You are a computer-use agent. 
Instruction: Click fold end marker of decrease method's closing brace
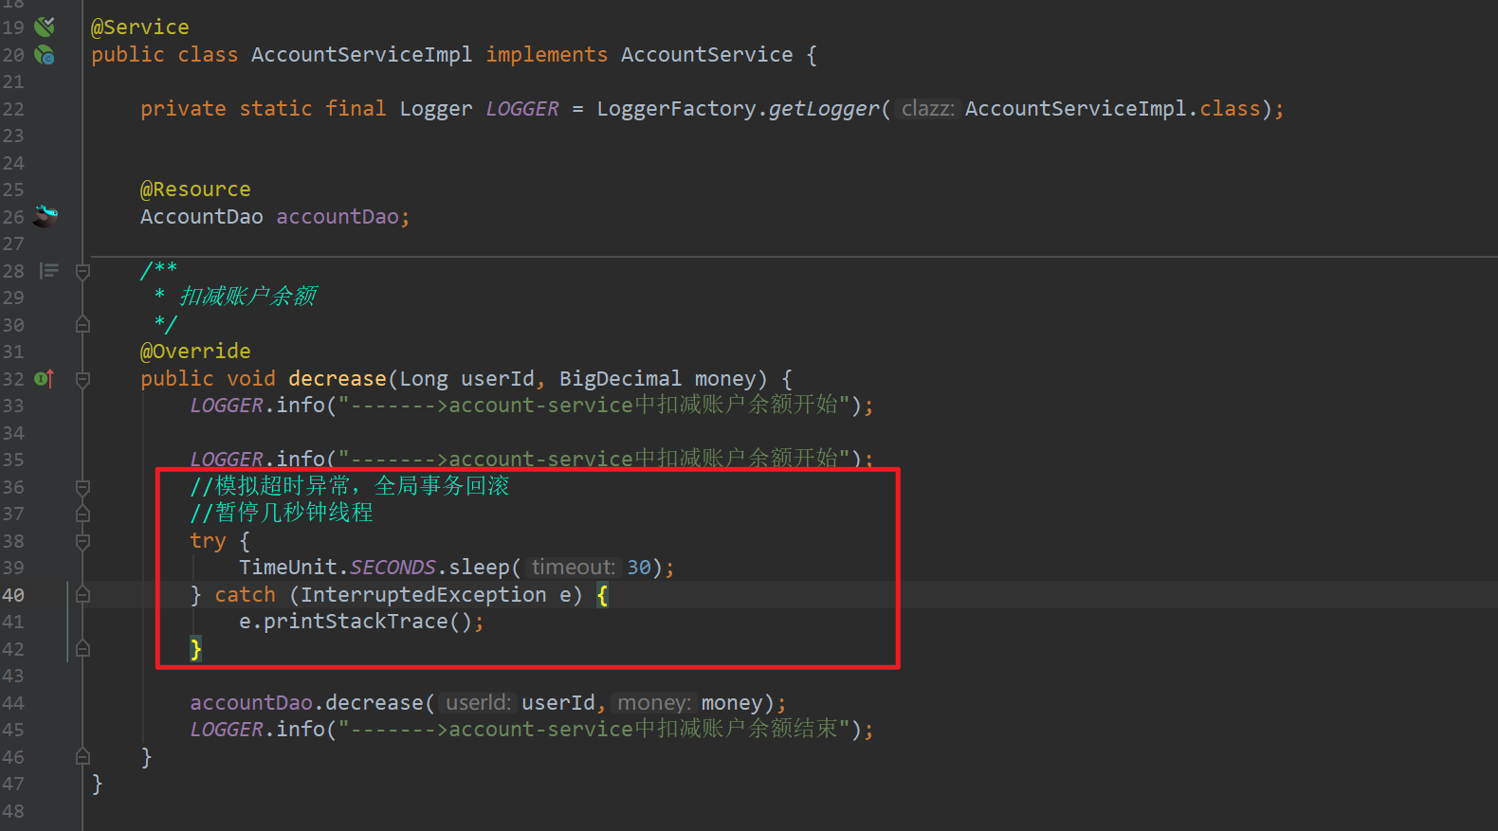[82, 757]
